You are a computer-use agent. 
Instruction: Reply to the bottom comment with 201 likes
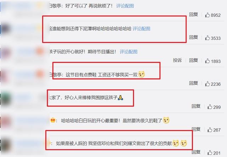[x=196, y=152]
